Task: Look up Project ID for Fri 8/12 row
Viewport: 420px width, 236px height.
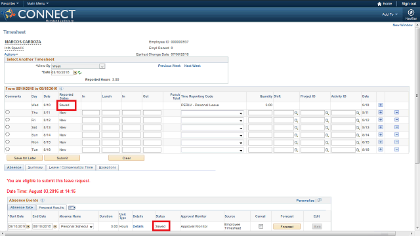Action: click(x=327, y=121)
